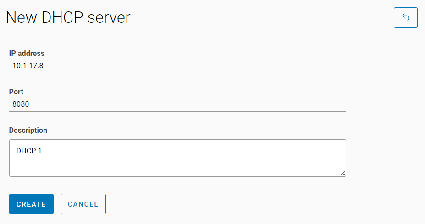Place cursor on the 8080 value

click(21, 104)
